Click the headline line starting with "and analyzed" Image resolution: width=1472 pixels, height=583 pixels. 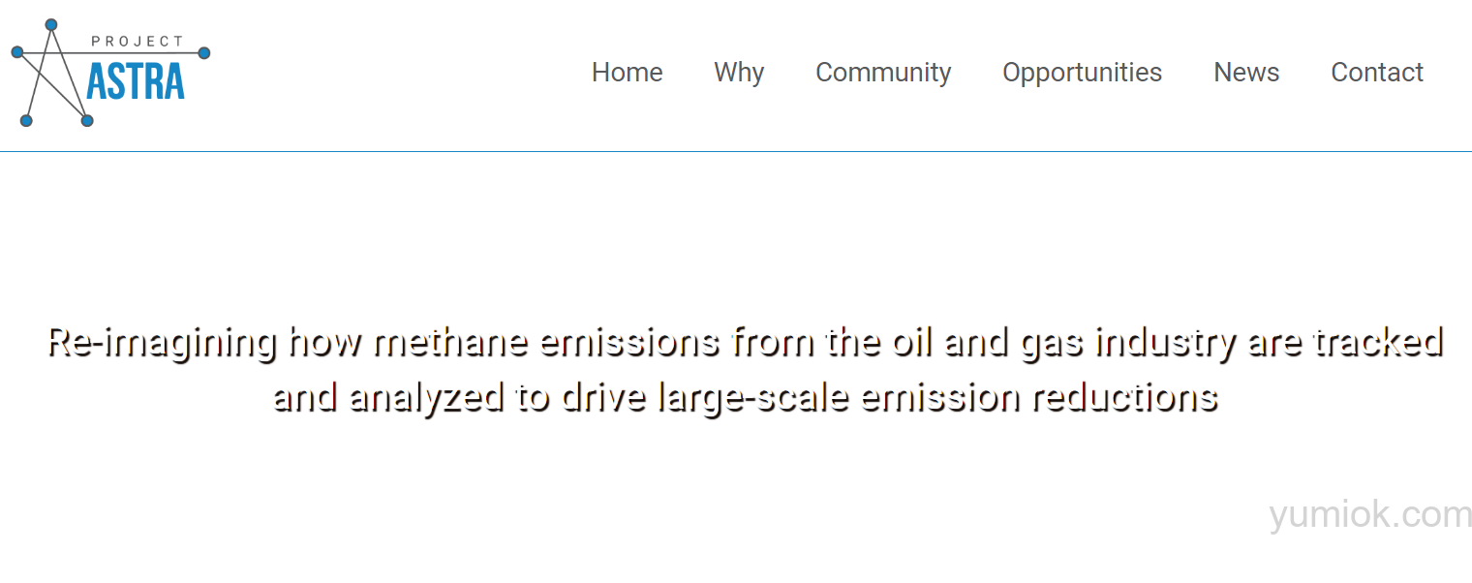coord(745,398)
